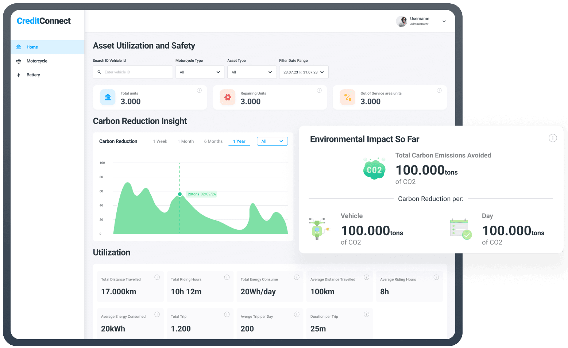Open the Motorcycle Type dropdown
Screen dimensions: 568x348
click(200, 72)
